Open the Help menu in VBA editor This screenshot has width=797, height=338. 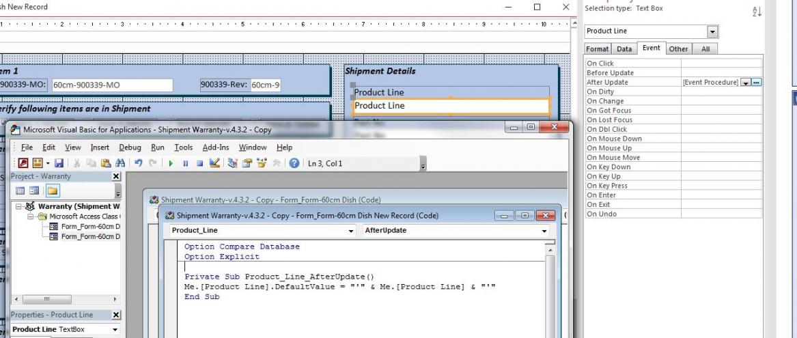(x=284, y=147)
